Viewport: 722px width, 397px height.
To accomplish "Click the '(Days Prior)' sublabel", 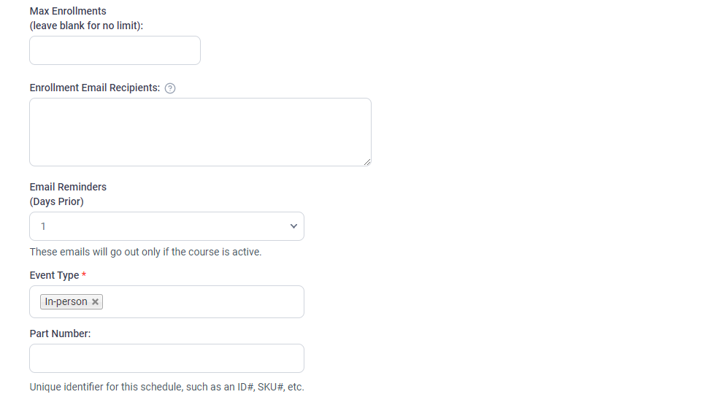I will click(57, 201).
